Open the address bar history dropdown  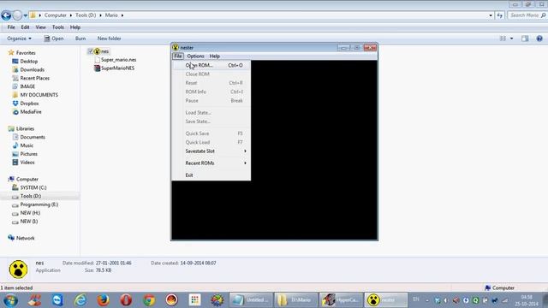click(491, 15)
